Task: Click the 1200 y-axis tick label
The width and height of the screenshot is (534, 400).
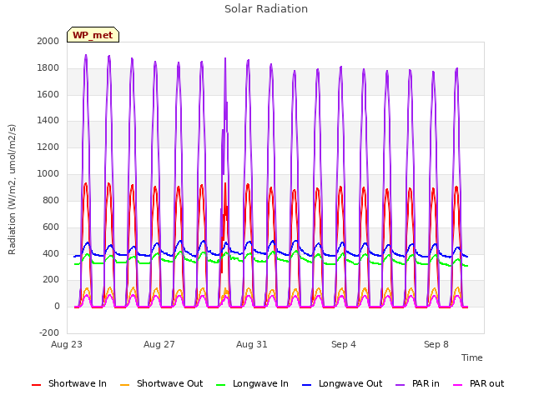Action: pos(48,147)
